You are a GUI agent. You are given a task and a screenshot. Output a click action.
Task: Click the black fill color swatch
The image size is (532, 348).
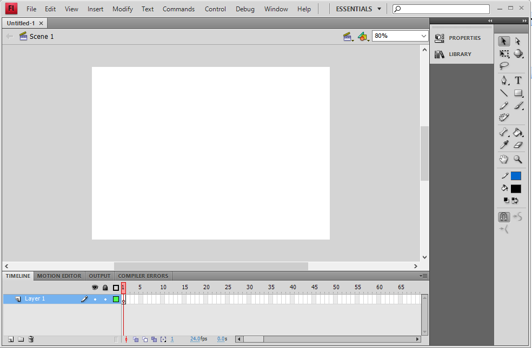coord(516,188)
